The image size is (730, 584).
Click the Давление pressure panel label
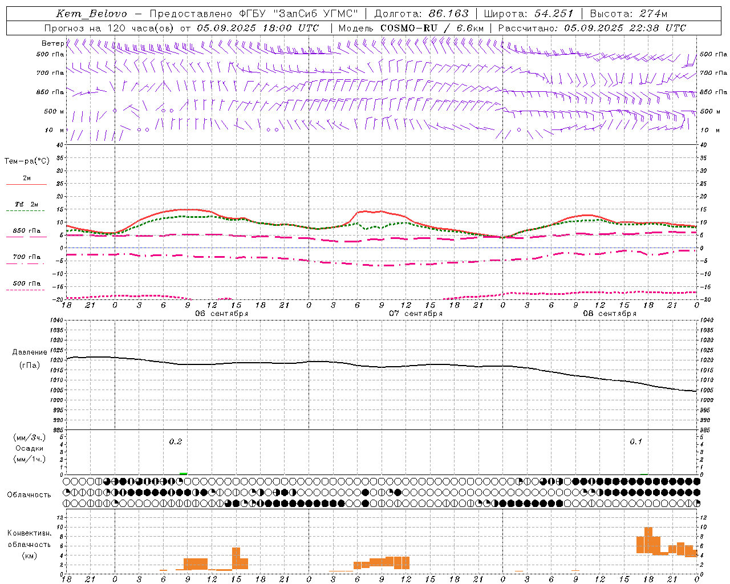coord(30,352)
